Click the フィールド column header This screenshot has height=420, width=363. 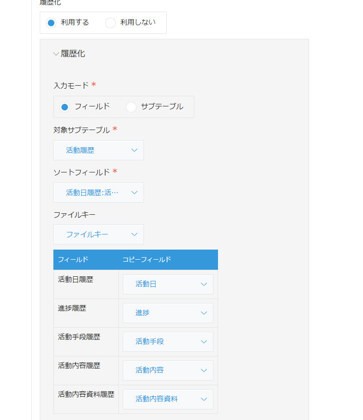coord(73,260)
